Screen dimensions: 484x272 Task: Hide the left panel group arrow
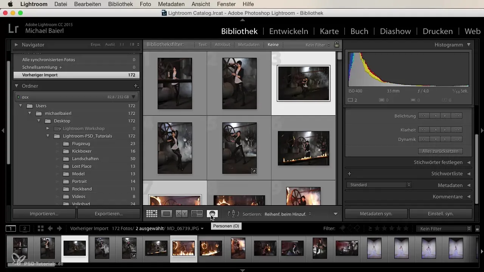(x=3, y=131)
